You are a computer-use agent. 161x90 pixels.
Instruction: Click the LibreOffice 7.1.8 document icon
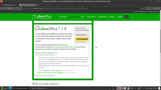click(37, 28)
